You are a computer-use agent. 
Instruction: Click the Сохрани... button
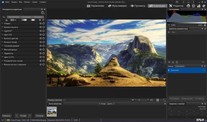click(7, 116)
